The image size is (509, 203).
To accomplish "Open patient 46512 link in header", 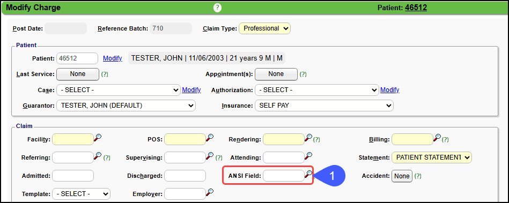I will (x=416, y=7).
